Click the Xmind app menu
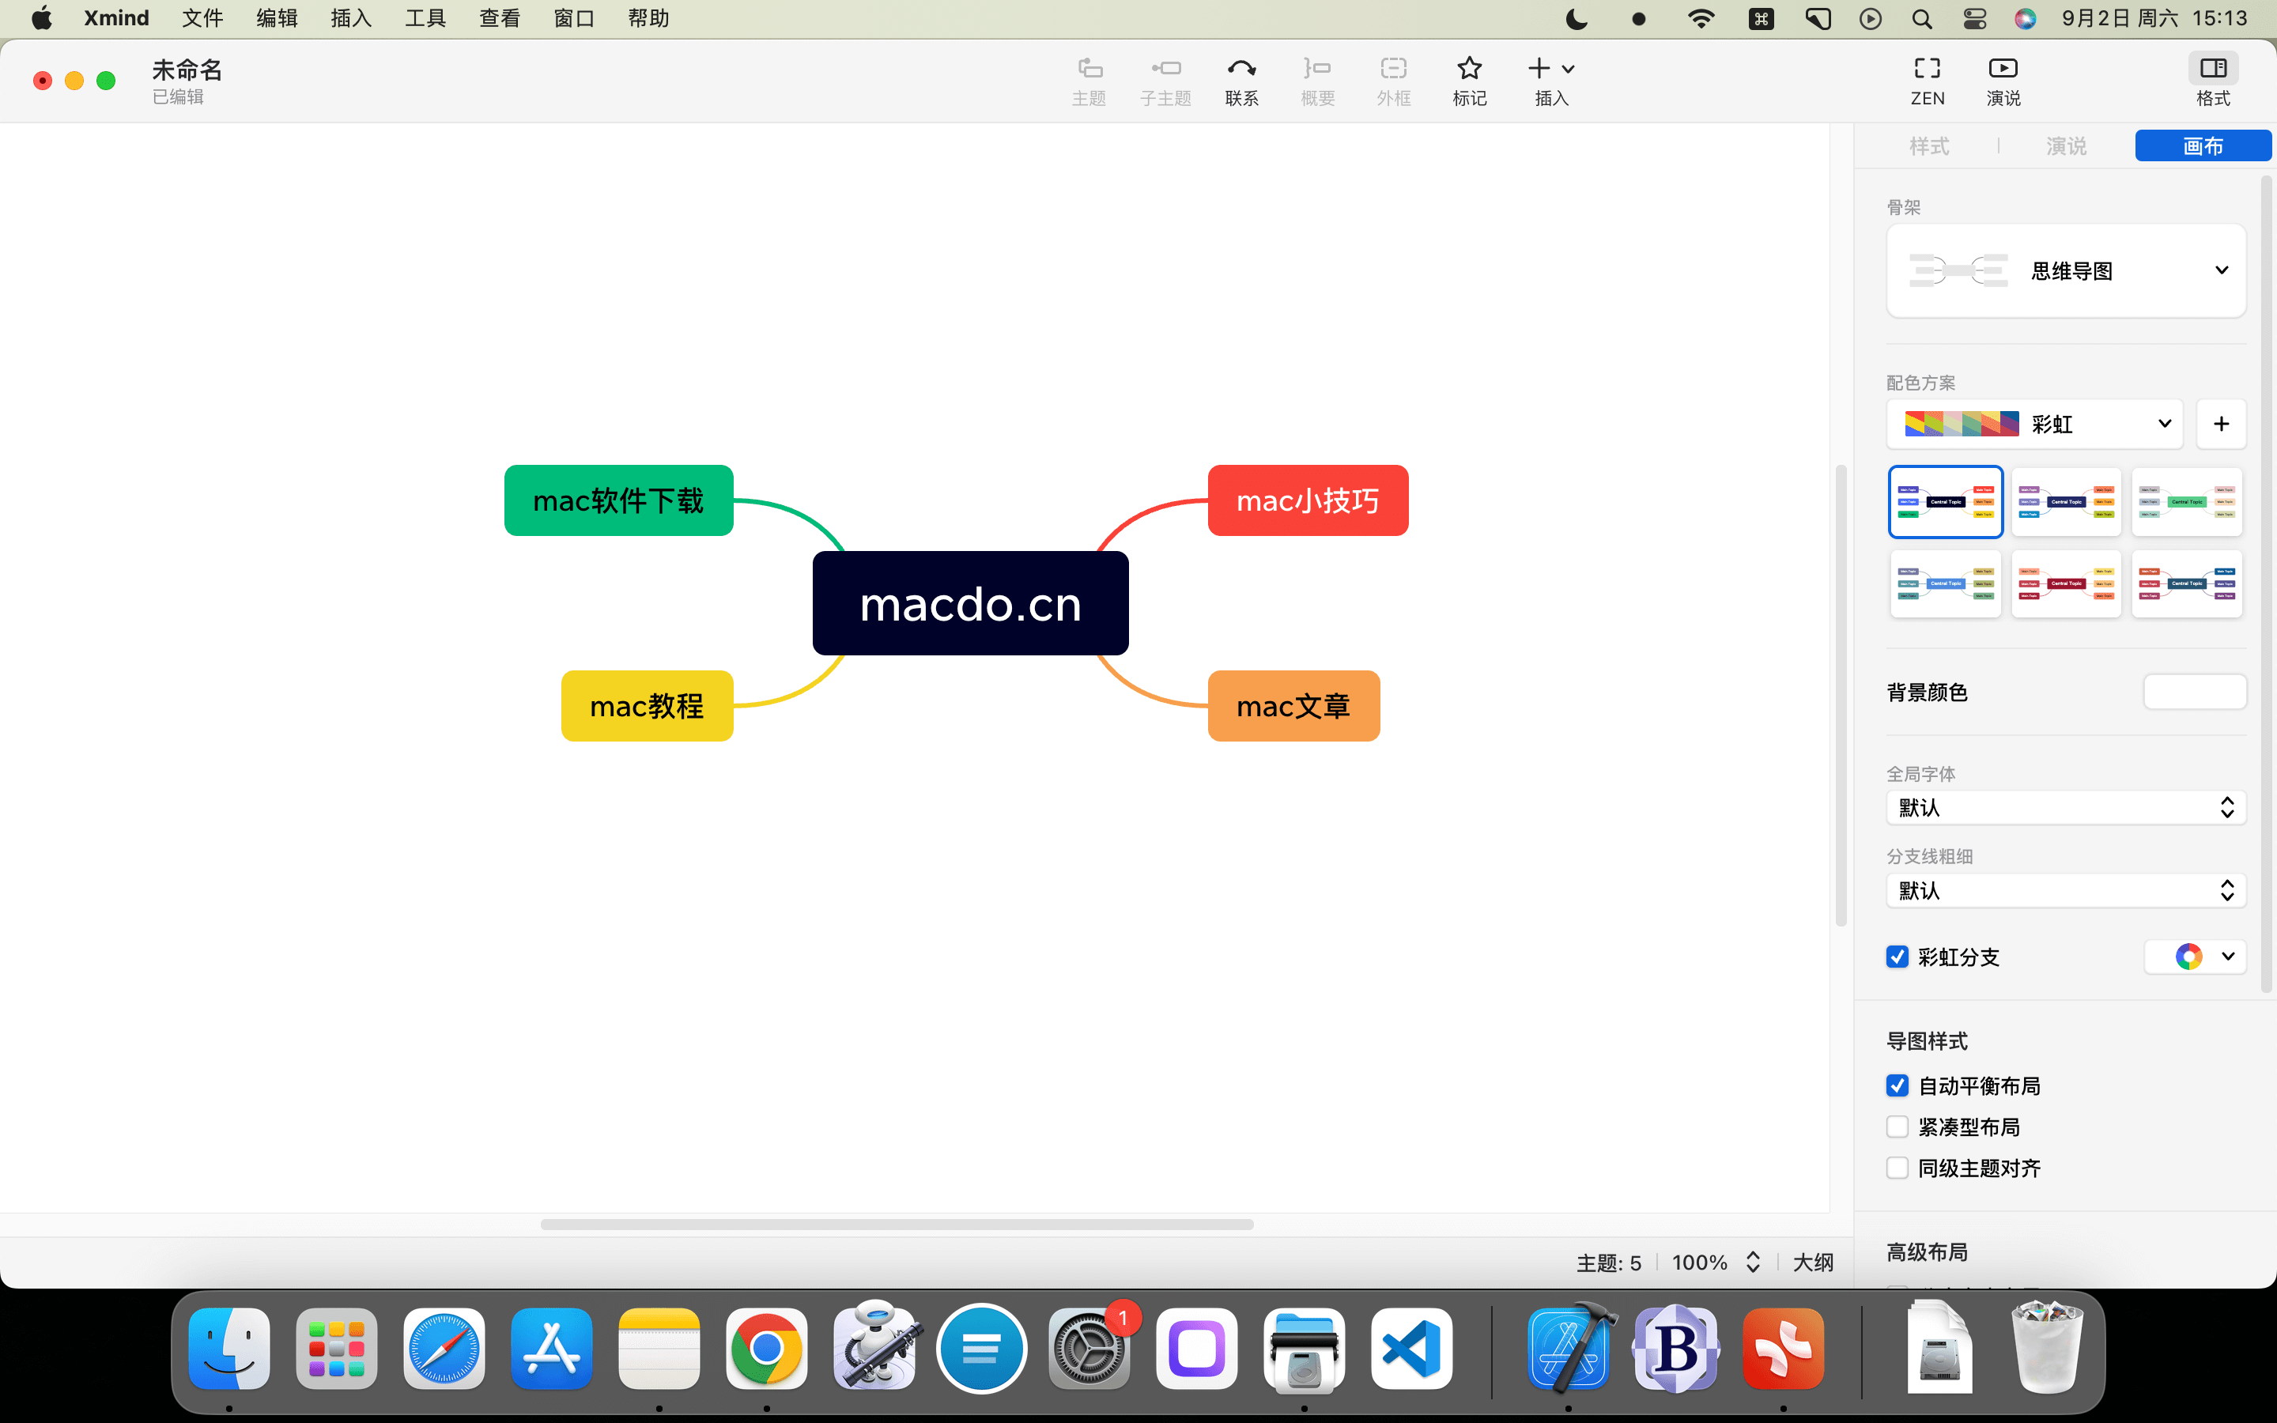2277x1423 pixels. (x=117, y=19)
